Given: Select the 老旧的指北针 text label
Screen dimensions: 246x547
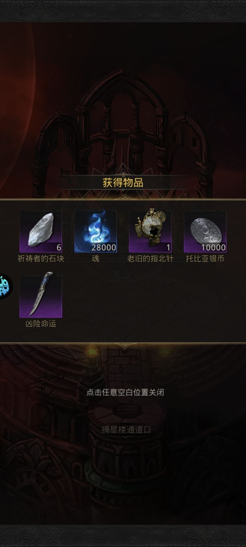Looking at the screenshot, I should (x=150, y=259).
